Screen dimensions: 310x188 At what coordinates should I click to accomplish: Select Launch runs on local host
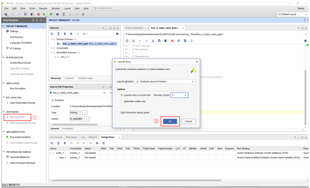click(122, 95)
